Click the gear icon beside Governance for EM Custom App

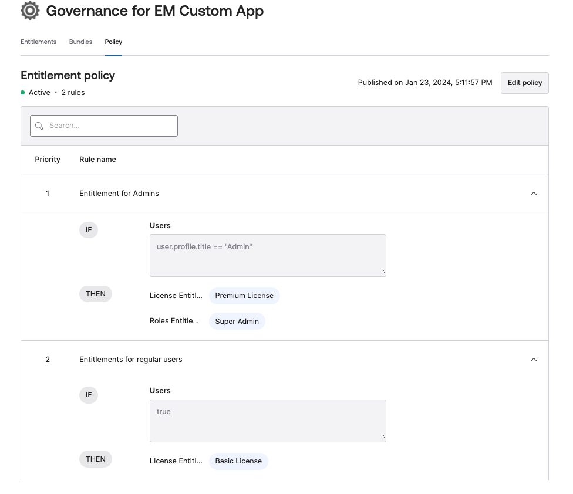tap(29, 11)
